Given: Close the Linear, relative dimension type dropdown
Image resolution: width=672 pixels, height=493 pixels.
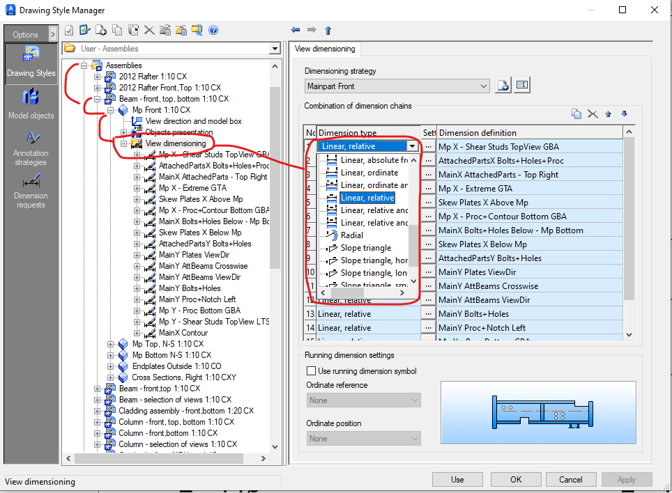Looking at the screenshot, I should click(x=412, y=146).
